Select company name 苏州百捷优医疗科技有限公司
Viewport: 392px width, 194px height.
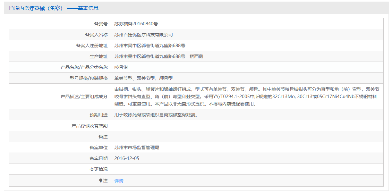click(144, 35)
